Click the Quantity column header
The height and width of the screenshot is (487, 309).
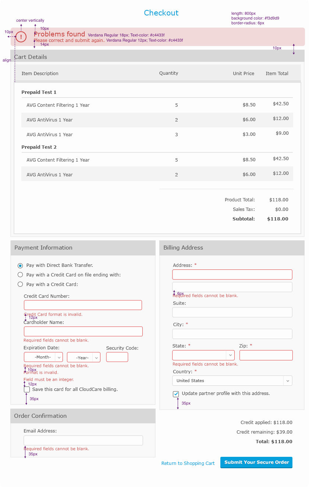point(169,73)
